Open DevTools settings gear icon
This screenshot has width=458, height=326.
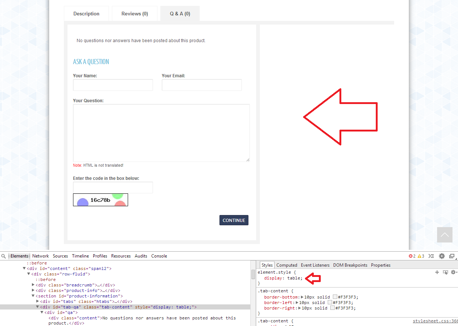coord(442,256)
